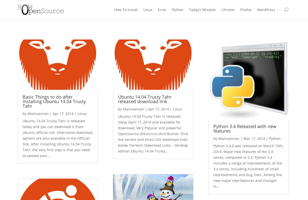Click Trusty Tahr thumbnail of download link post

click(153, 65)
